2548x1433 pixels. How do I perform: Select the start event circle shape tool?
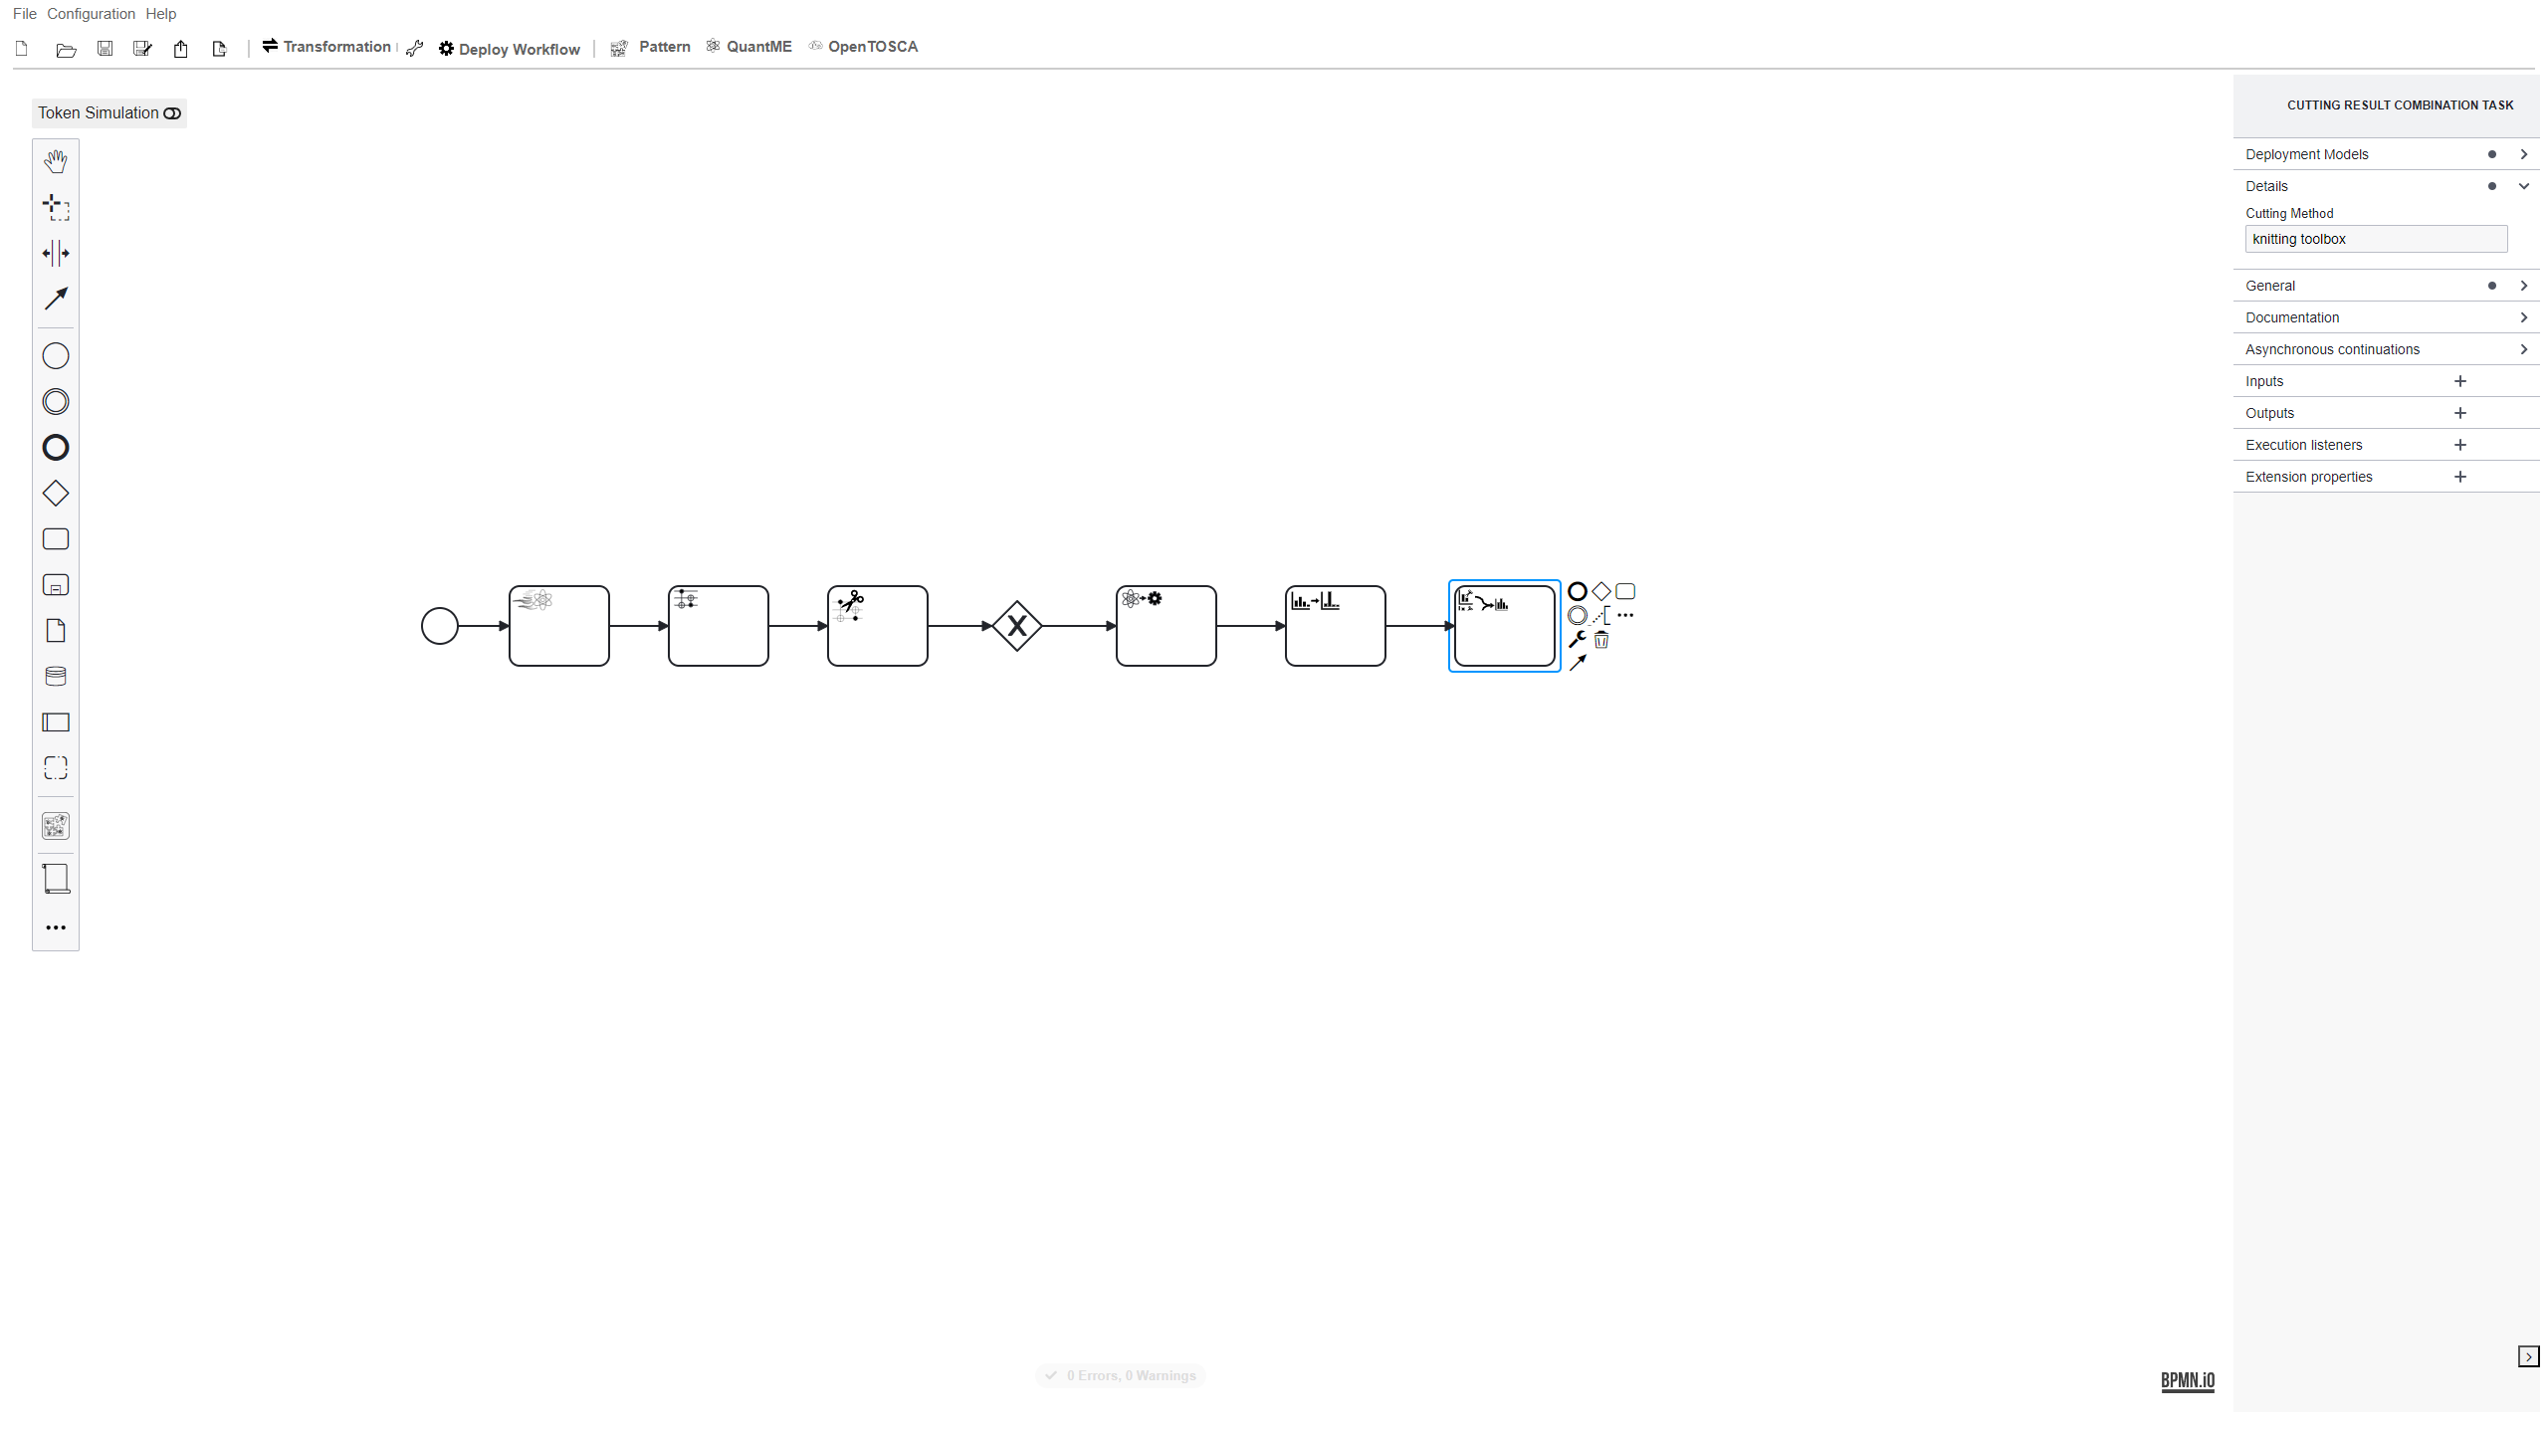pyautogui.click(x=56, y=355)
